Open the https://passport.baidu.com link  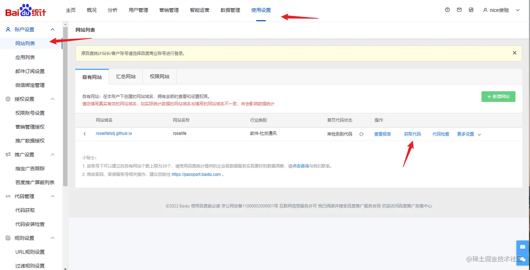196,175
